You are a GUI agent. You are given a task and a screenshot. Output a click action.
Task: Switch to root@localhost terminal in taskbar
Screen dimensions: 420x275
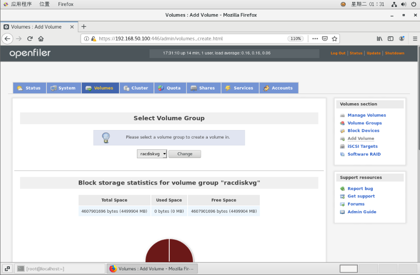click(x=59, y=269)
